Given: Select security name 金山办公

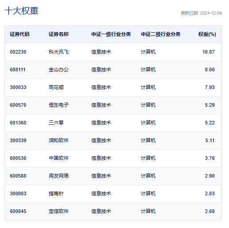Looking at the screenshot, I should point(59,70).
